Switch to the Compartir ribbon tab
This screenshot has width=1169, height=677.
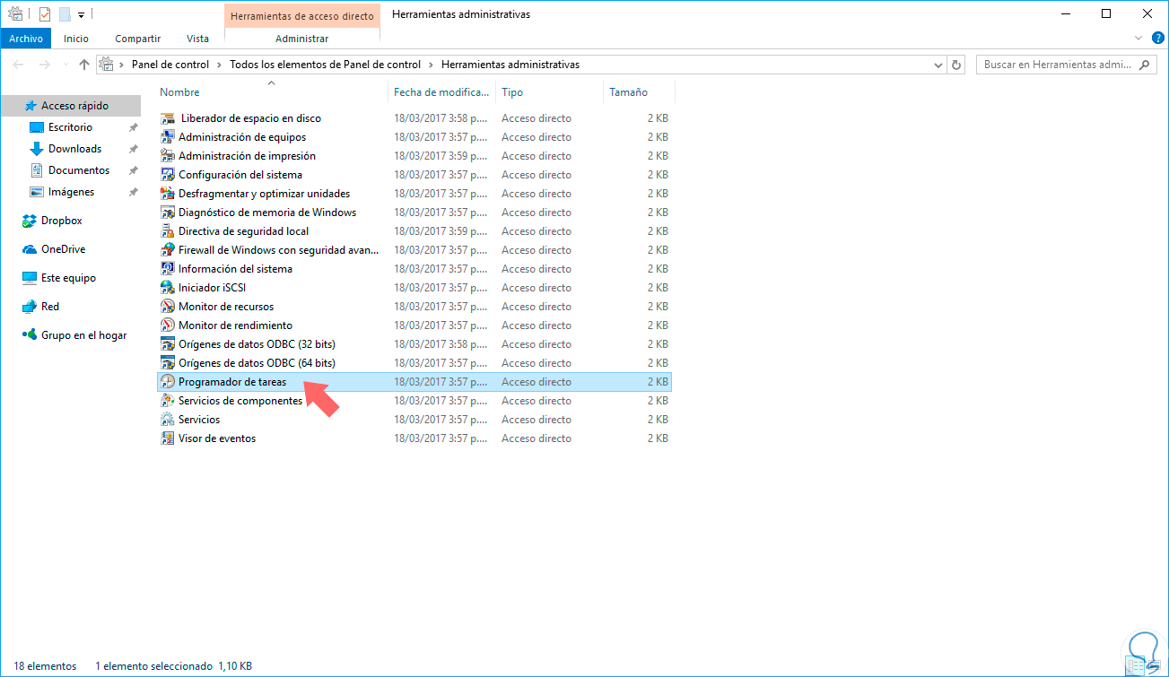tap(138, 39)
